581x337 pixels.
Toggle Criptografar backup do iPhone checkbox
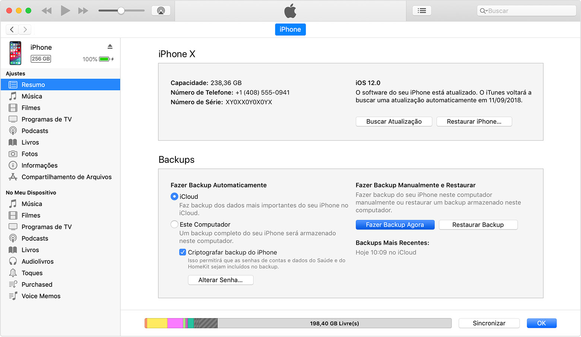pos(182,252)
